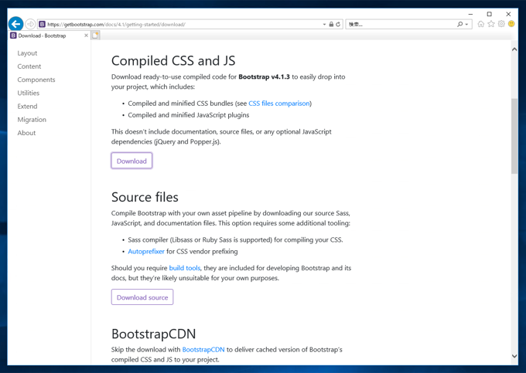The height and width of the screenshot is (373, 526).
Task: Go back with the browser Back arrow
Action: click(x=15, y=24)
